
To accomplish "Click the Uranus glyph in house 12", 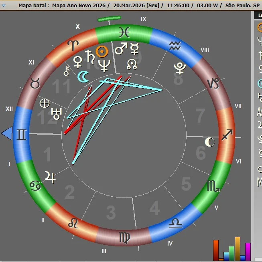I will [x=57, y=113].
